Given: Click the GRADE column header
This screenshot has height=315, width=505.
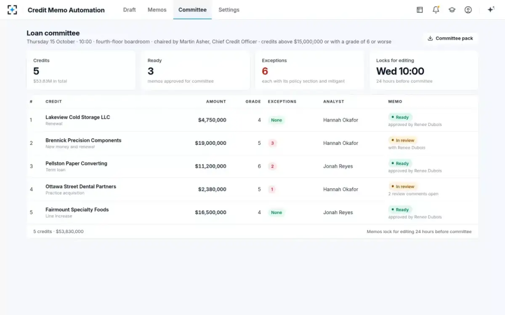Looking at the screenshot, I should tap(253, 102).
